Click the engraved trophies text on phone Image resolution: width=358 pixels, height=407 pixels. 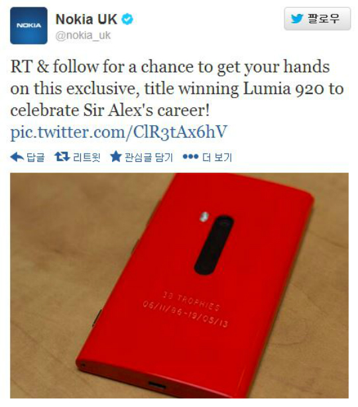point(186,309)
